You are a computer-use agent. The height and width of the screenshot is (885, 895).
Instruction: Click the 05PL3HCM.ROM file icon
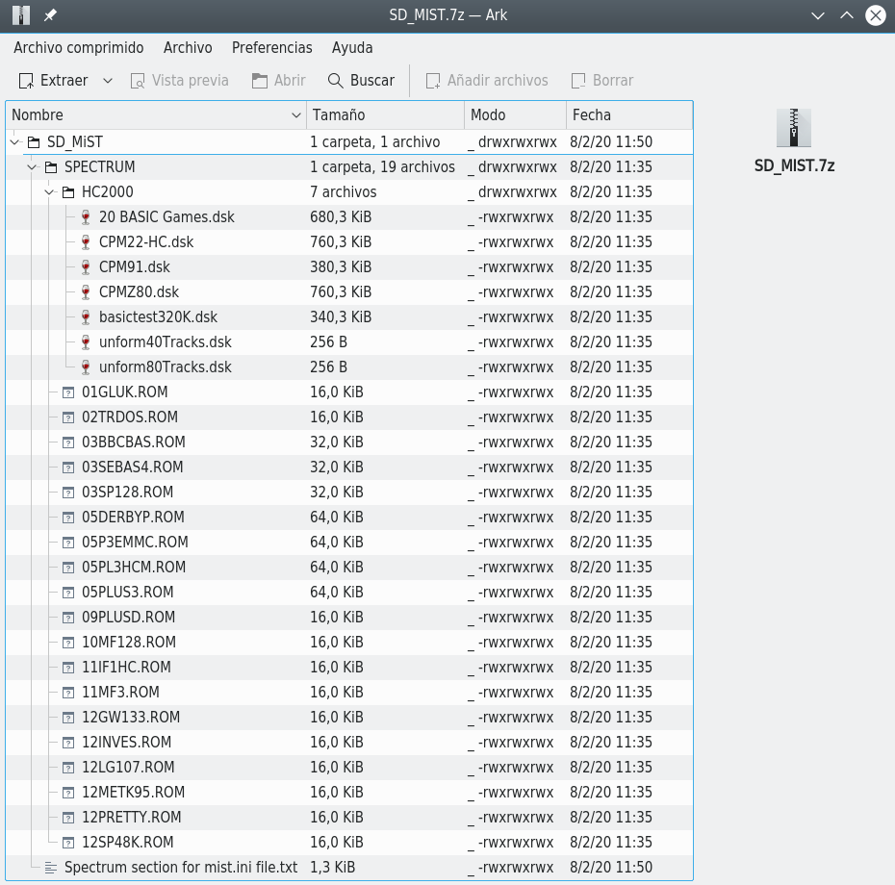click(x=68, y=569)
